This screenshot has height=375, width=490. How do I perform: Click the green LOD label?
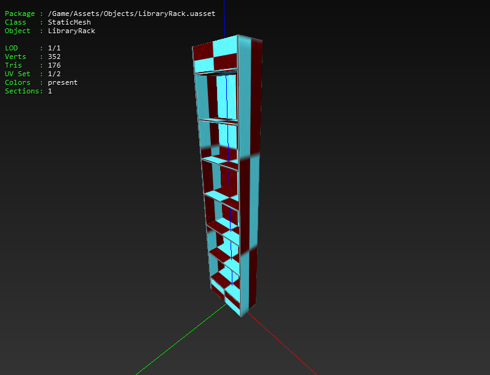click(x=11, y=48)
